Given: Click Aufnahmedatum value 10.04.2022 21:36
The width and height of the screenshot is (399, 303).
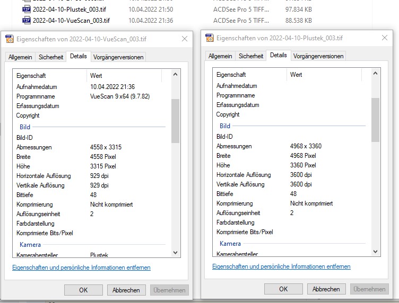Looking at the screenshot, I should [112, 86].
